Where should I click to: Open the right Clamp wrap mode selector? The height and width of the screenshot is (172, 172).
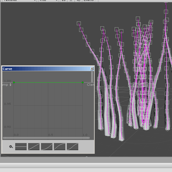click(90, 85)
